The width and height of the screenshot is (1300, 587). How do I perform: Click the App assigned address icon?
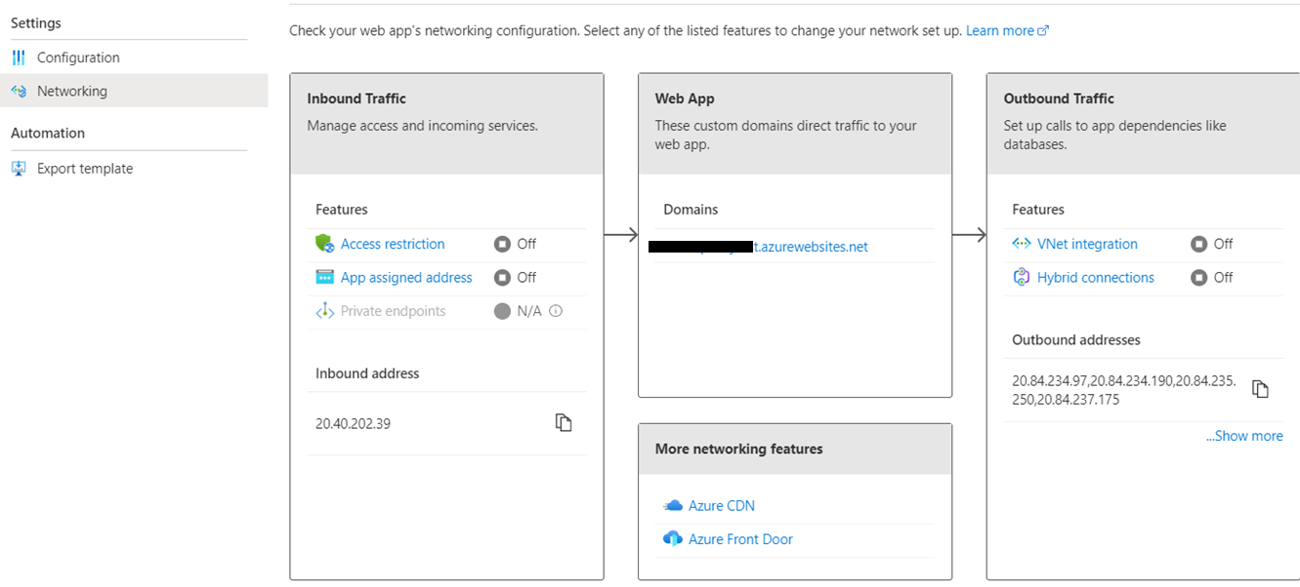click(x=325, y=277)
